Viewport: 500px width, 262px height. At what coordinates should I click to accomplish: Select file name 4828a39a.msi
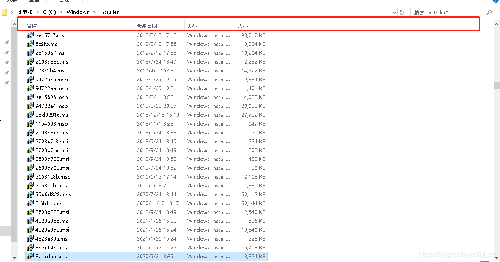(52, 239)
